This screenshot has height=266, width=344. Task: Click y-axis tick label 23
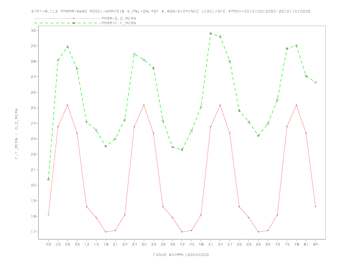pos(33,139)
